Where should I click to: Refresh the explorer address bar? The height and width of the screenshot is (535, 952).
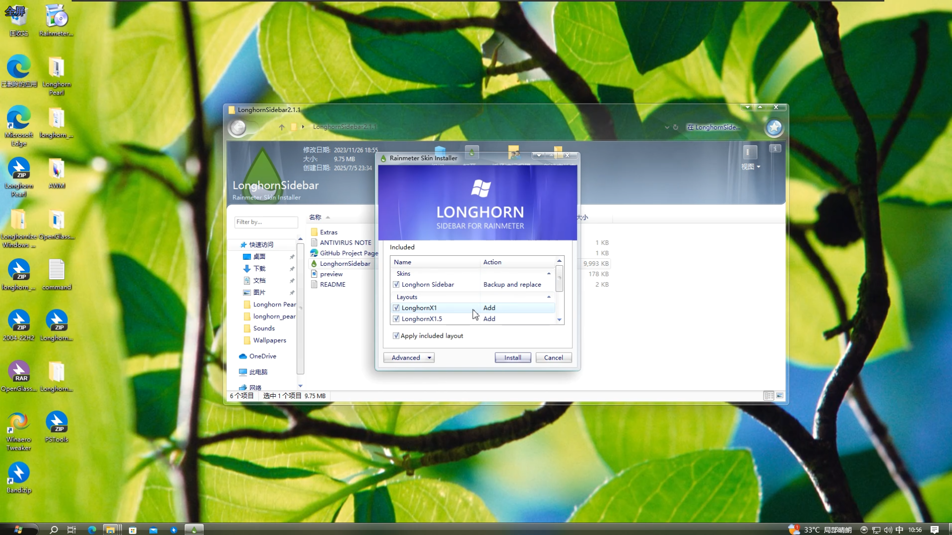coord(676,127)
